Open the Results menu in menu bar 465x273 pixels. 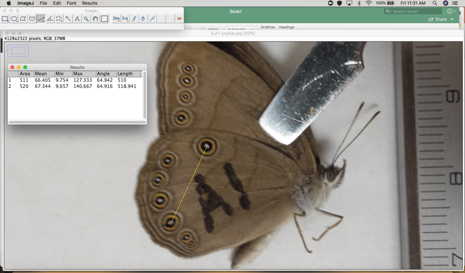click(x=90, y=3)
